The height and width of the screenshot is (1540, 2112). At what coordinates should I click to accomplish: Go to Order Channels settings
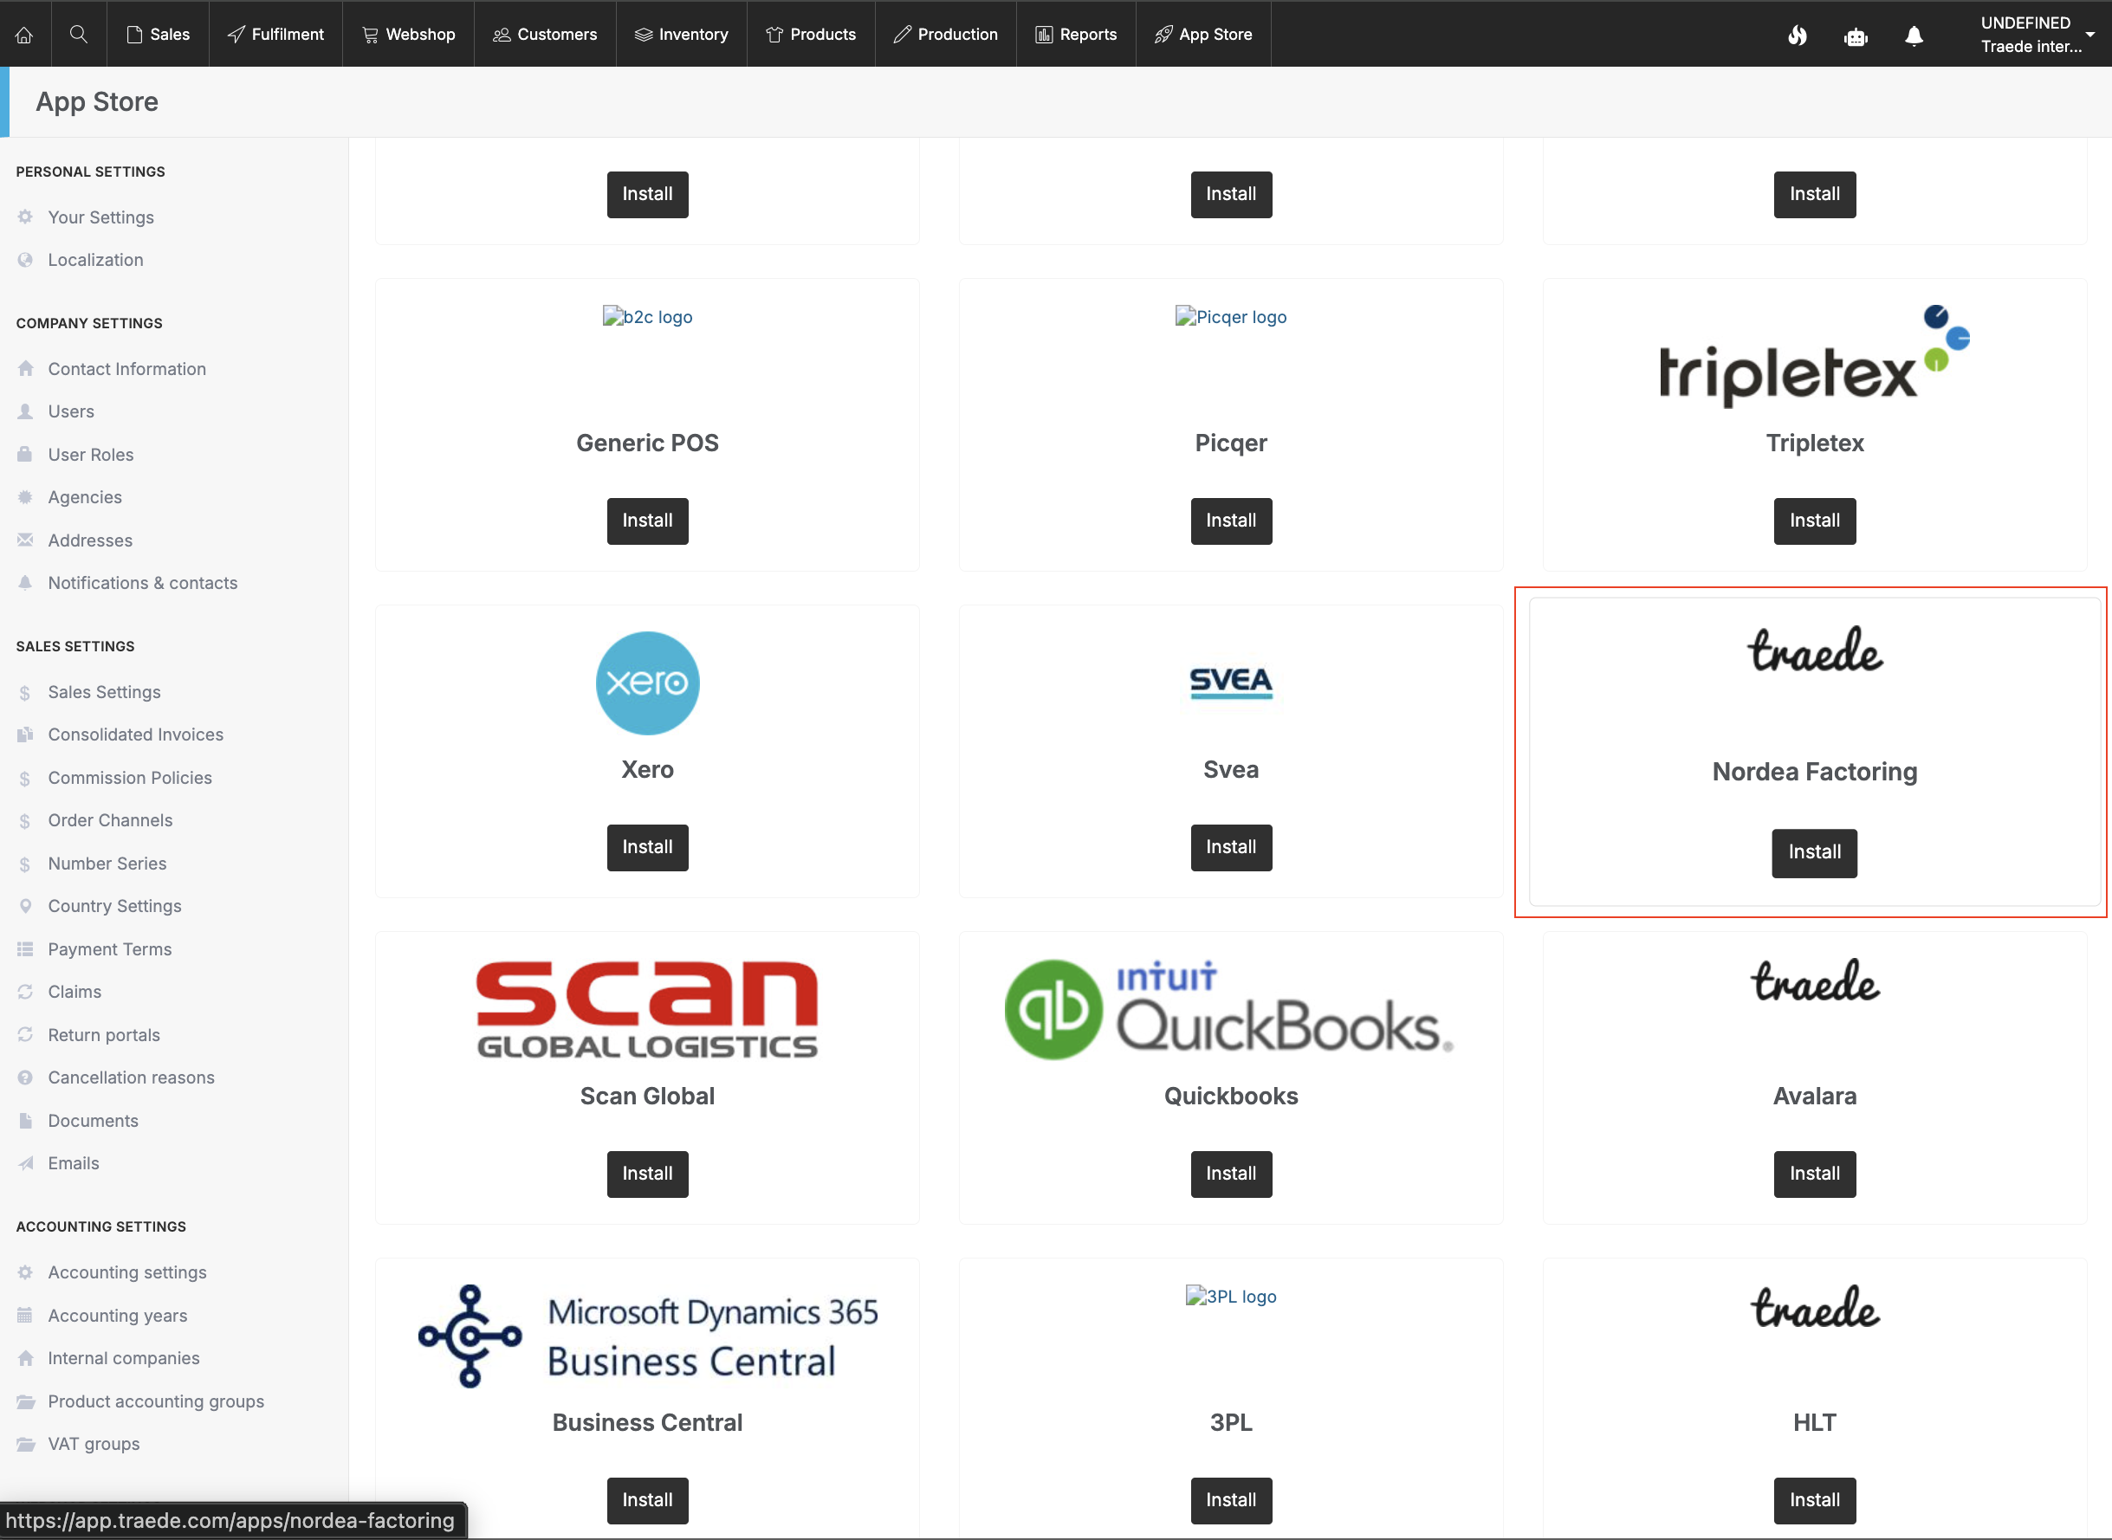(110, 820)
